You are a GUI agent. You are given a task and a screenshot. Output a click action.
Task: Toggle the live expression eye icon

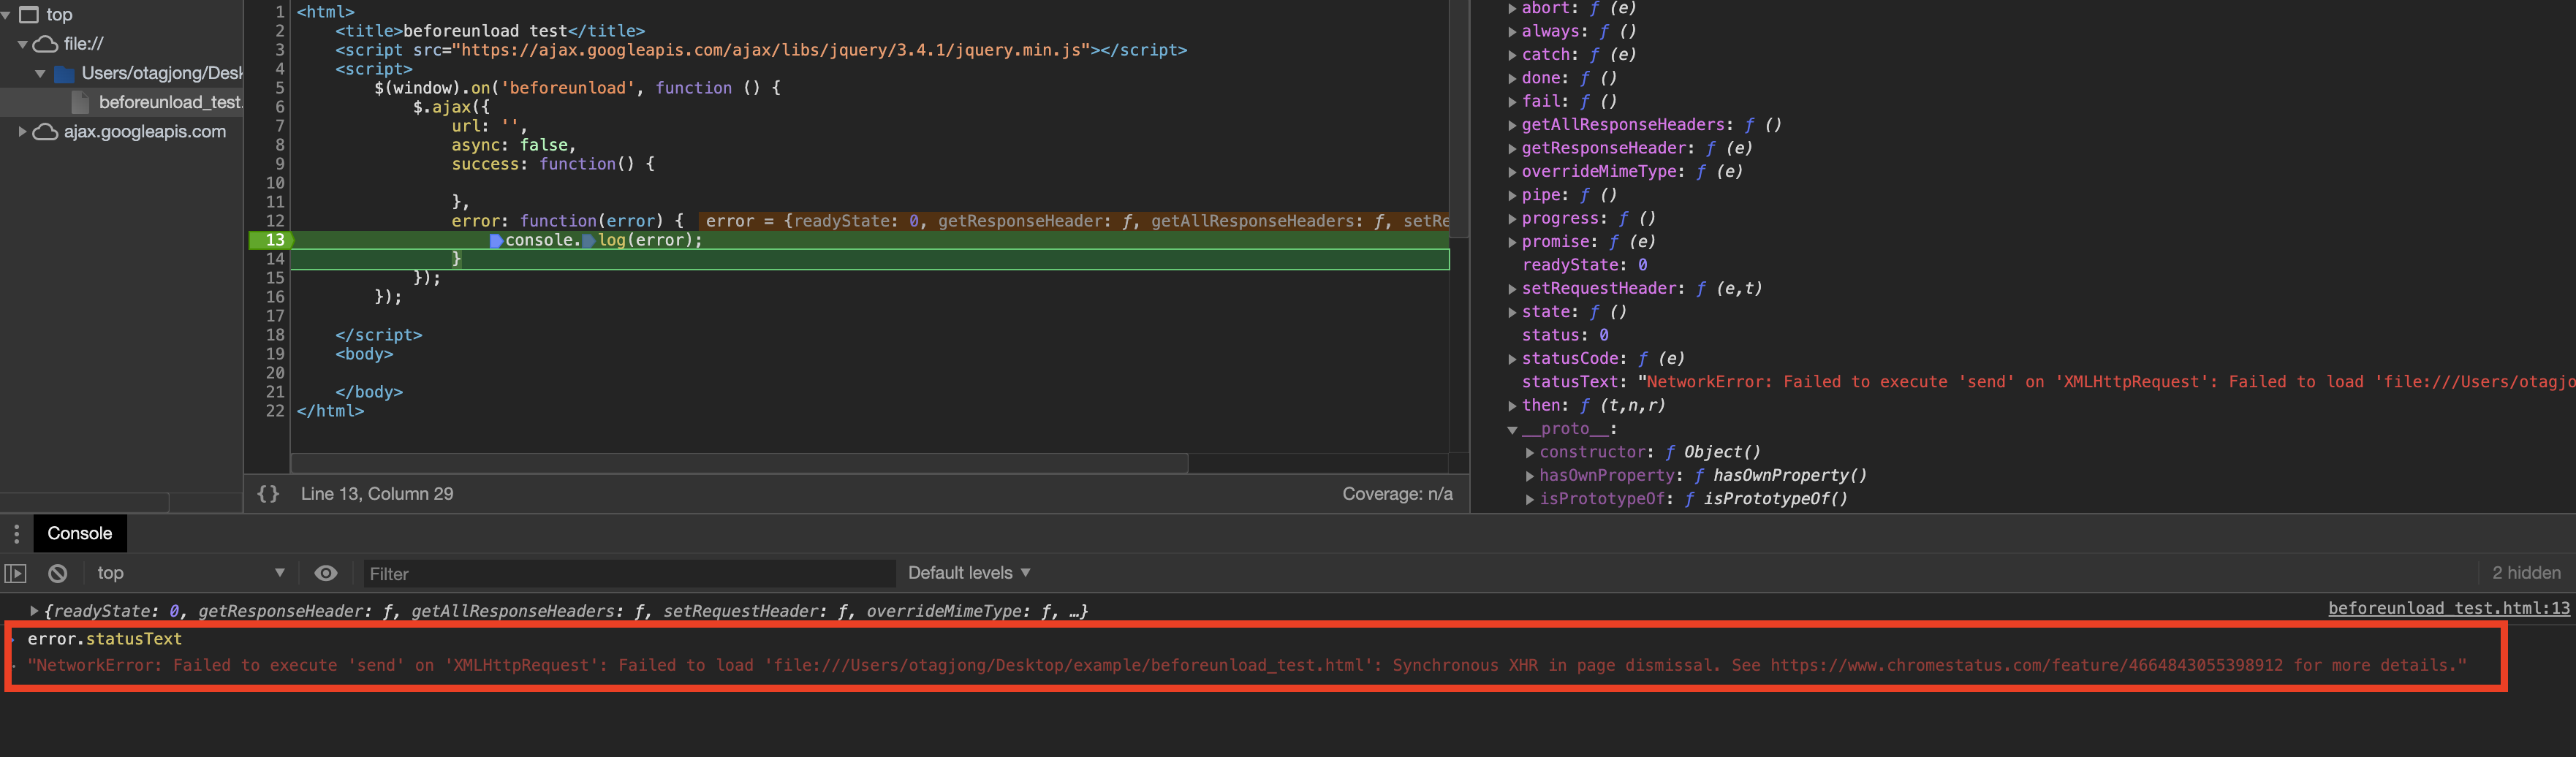(326, 573)
